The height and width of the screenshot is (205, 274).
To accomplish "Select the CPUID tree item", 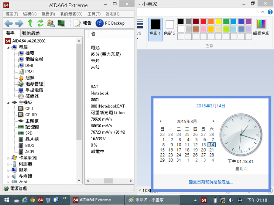I will click(x=31, y=115).
